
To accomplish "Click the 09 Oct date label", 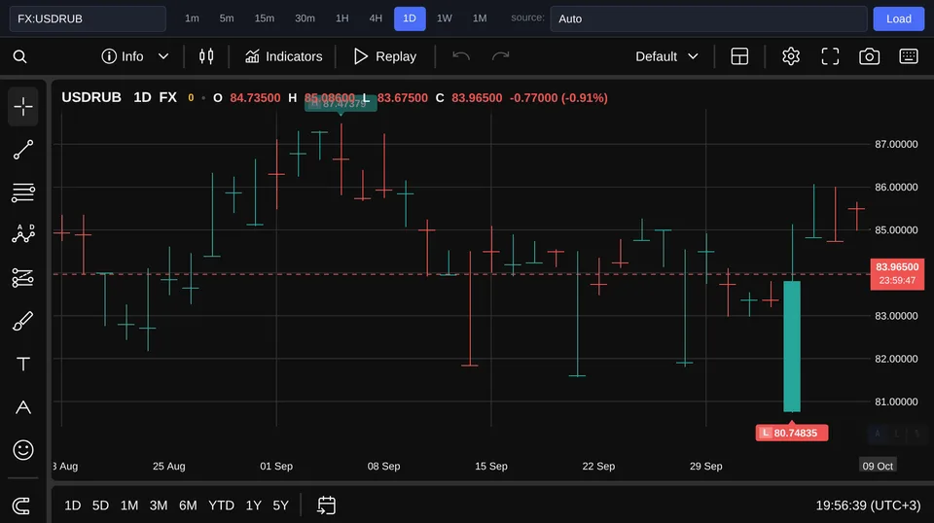I will 878,466.
